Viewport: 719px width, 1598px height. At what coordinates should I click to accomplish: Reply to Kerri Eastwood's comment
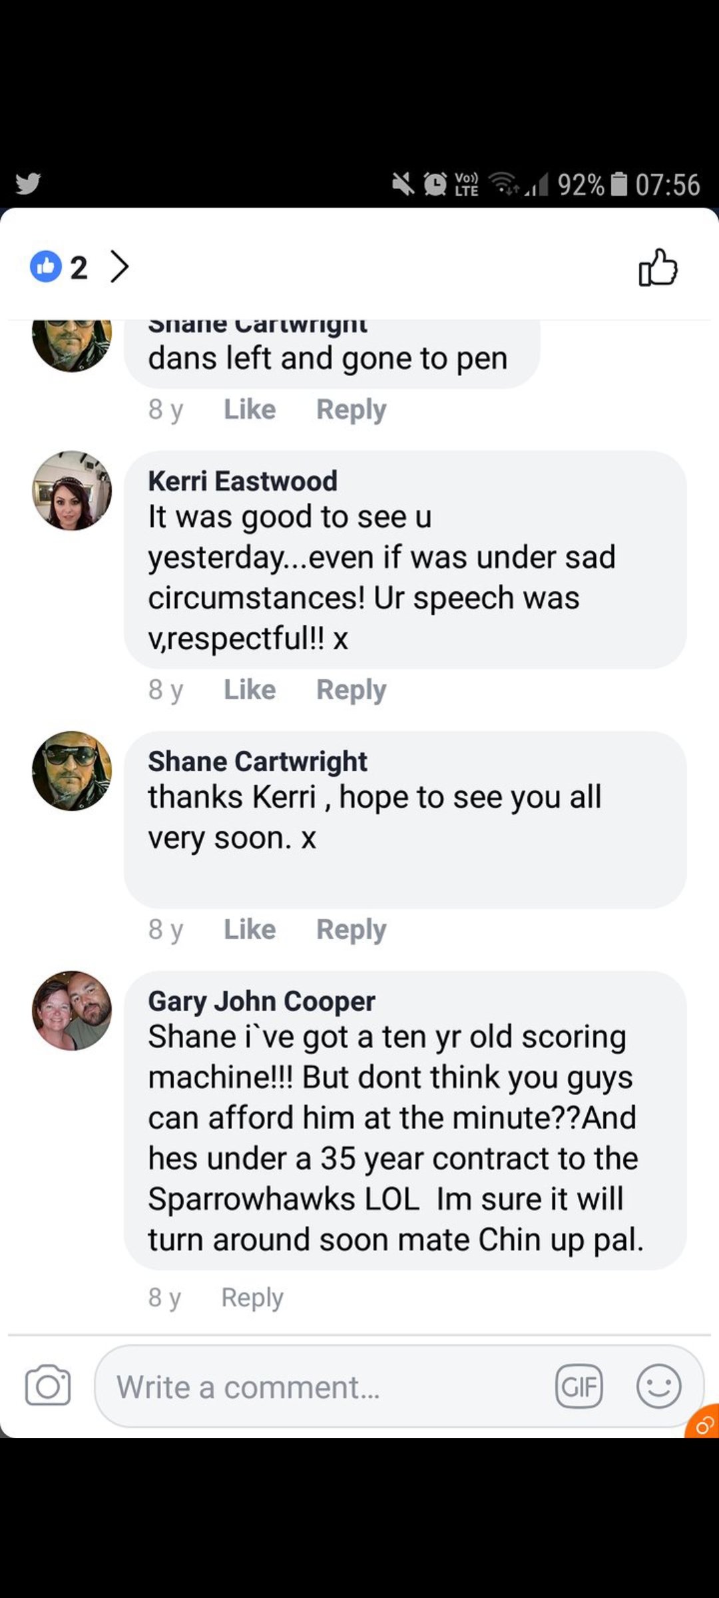point(351,690)
